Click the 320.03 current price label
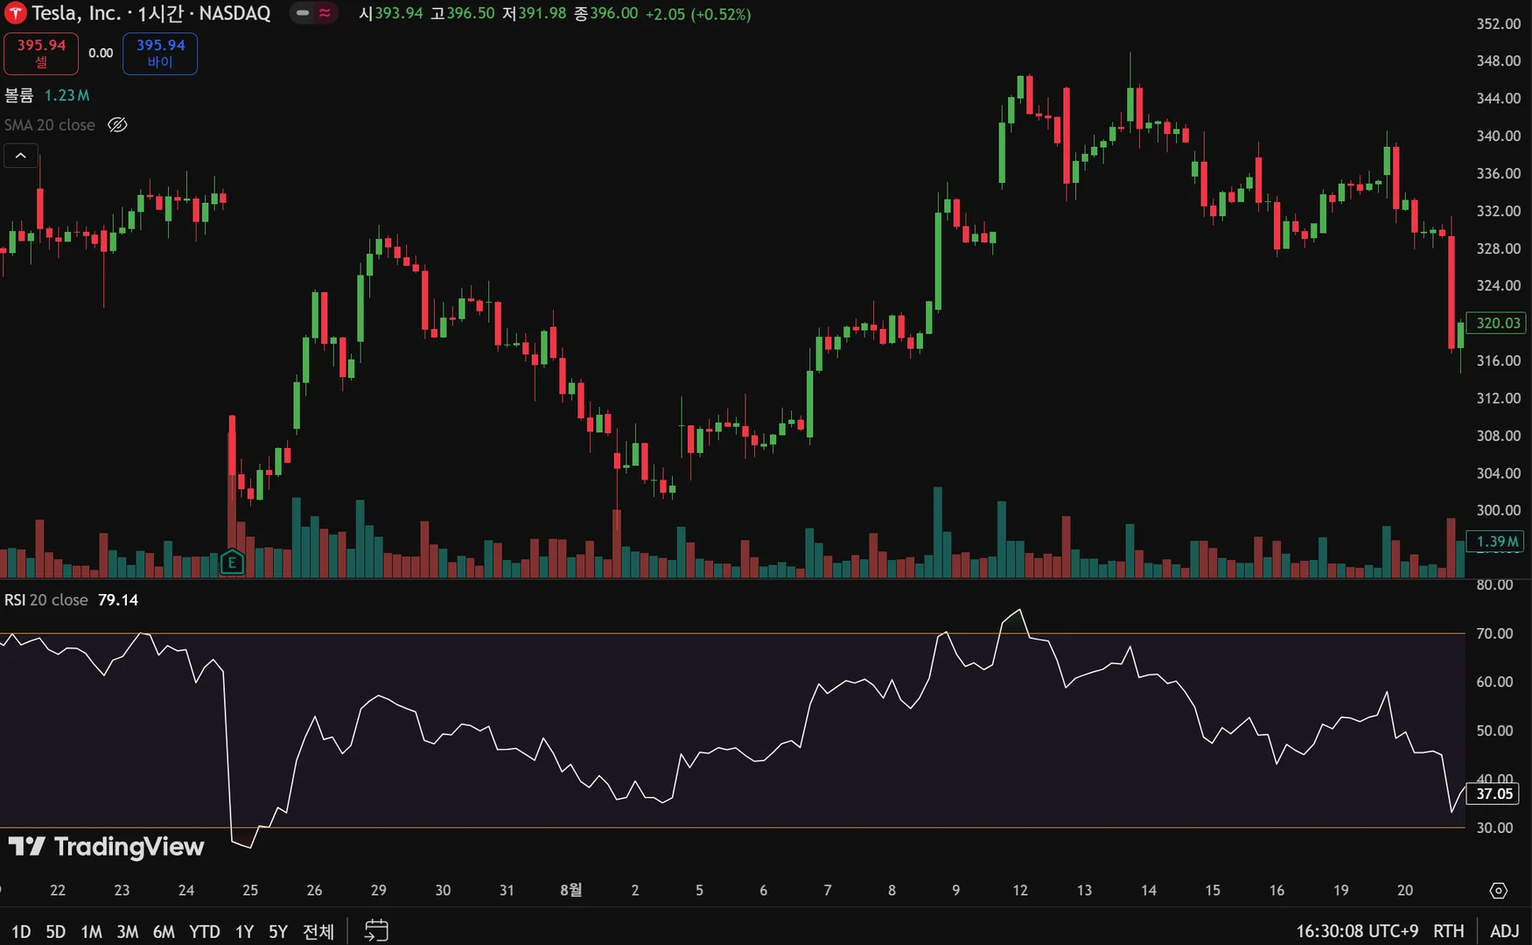This screenshot has height=945, width=1532. click(x=1497, y=323)
